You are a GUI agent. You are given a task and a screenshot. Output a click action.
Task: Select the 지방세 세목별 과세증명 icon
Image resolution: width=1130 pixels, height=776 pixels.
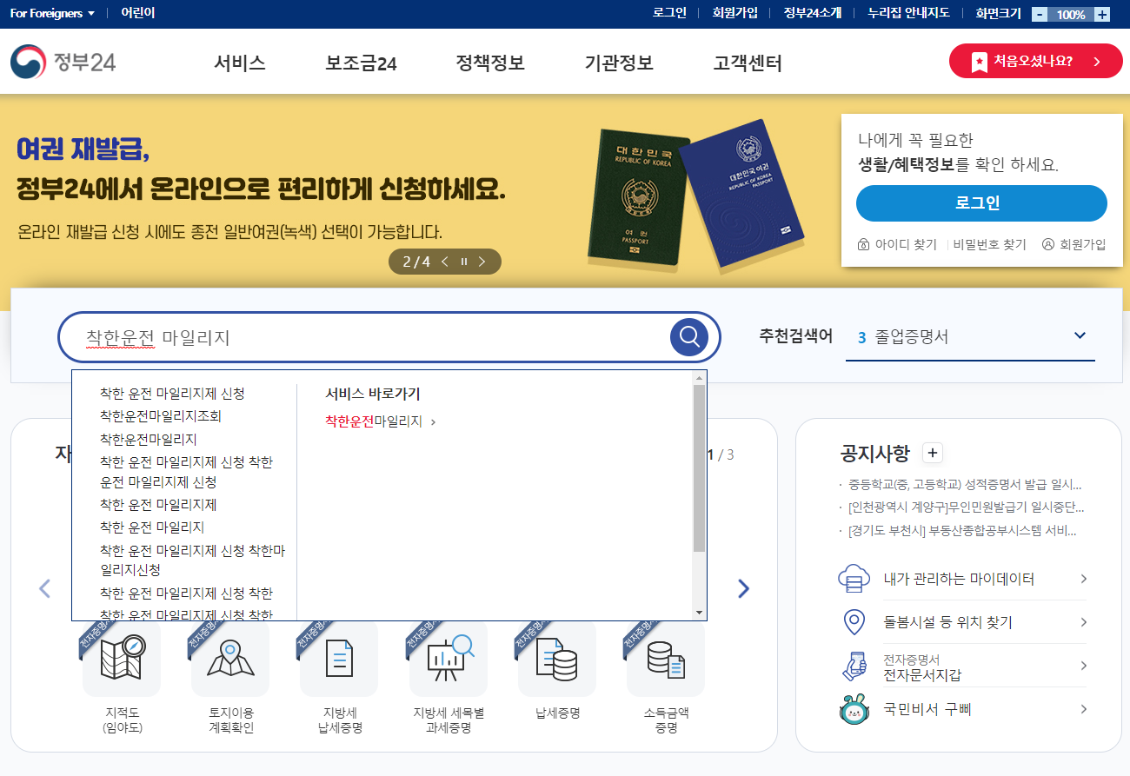click(x=448, y=660)
